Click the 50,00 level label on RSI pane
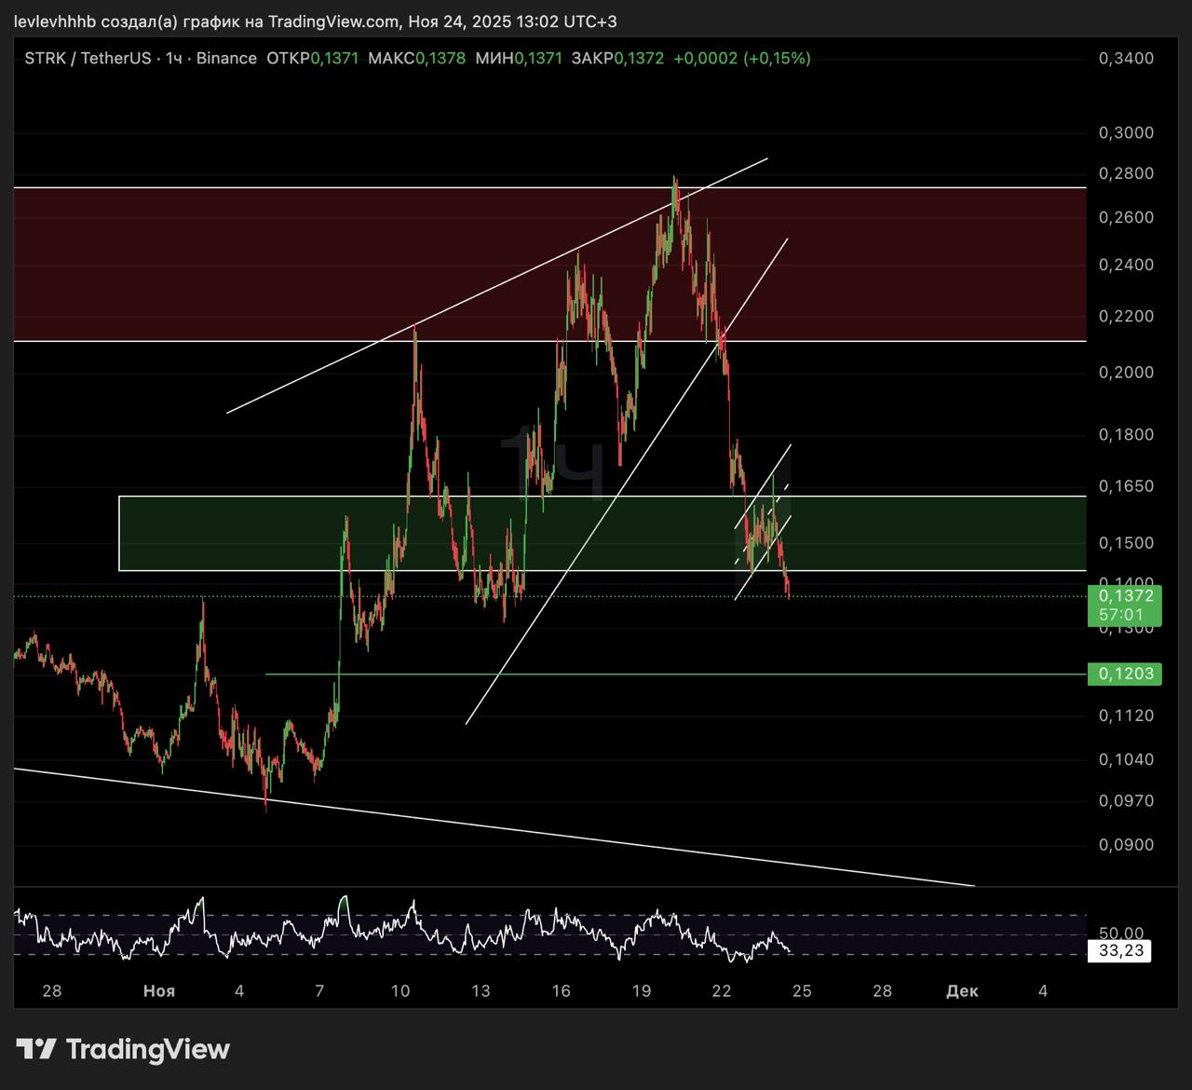 coord(1120,933)
